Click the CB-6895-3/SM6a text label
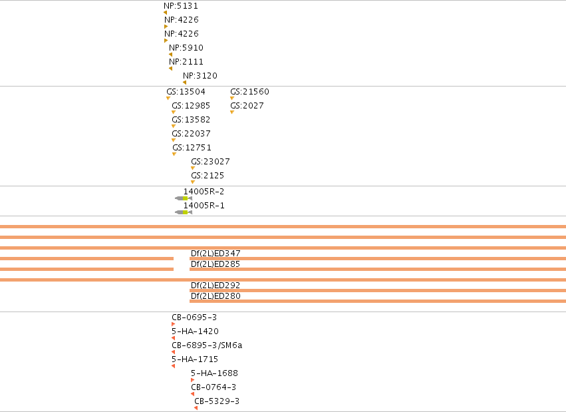This screenshot has height=412, width=566. (207, 345)
